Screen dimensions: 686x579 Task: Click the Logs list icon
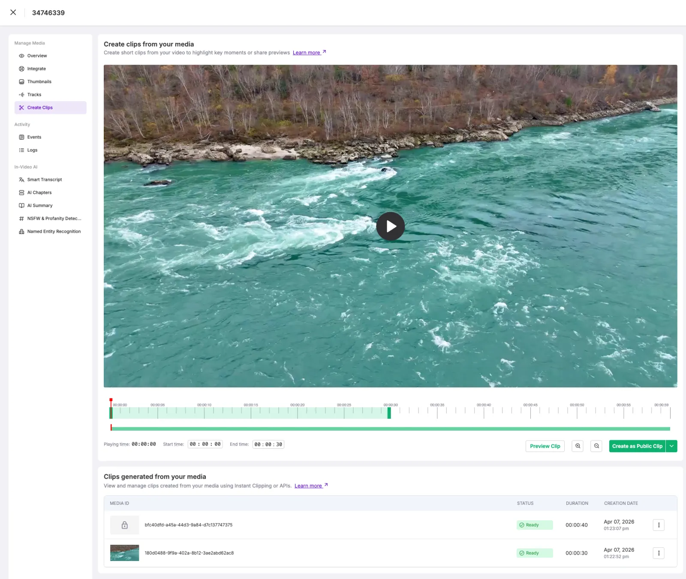click(x=21, y=150)
